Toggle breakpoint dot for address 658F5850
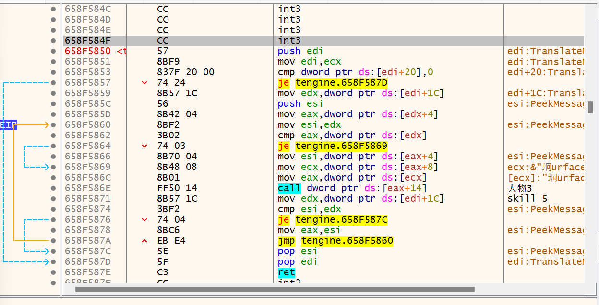Image resolution: width=599 pixels, height=305 pixels. 53,51
